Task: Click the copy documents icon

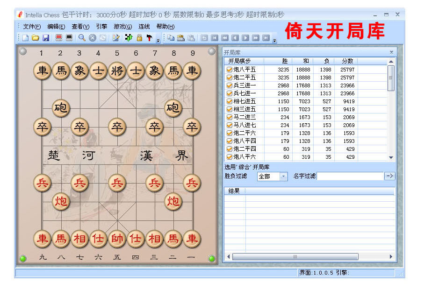Action: click(171, 38)
